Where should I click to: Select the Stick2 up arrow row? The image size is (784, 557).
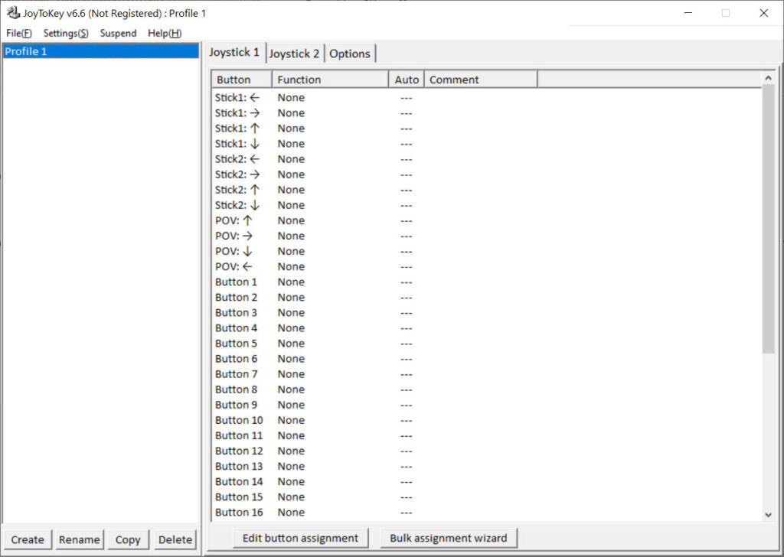click(x=486, y=190)
